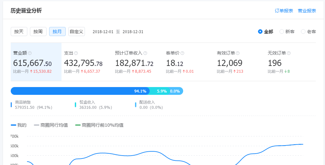The width and height of the screenshot is (325, 165).
Task: Click start date 2018-12-01
Action: [103, 32]
